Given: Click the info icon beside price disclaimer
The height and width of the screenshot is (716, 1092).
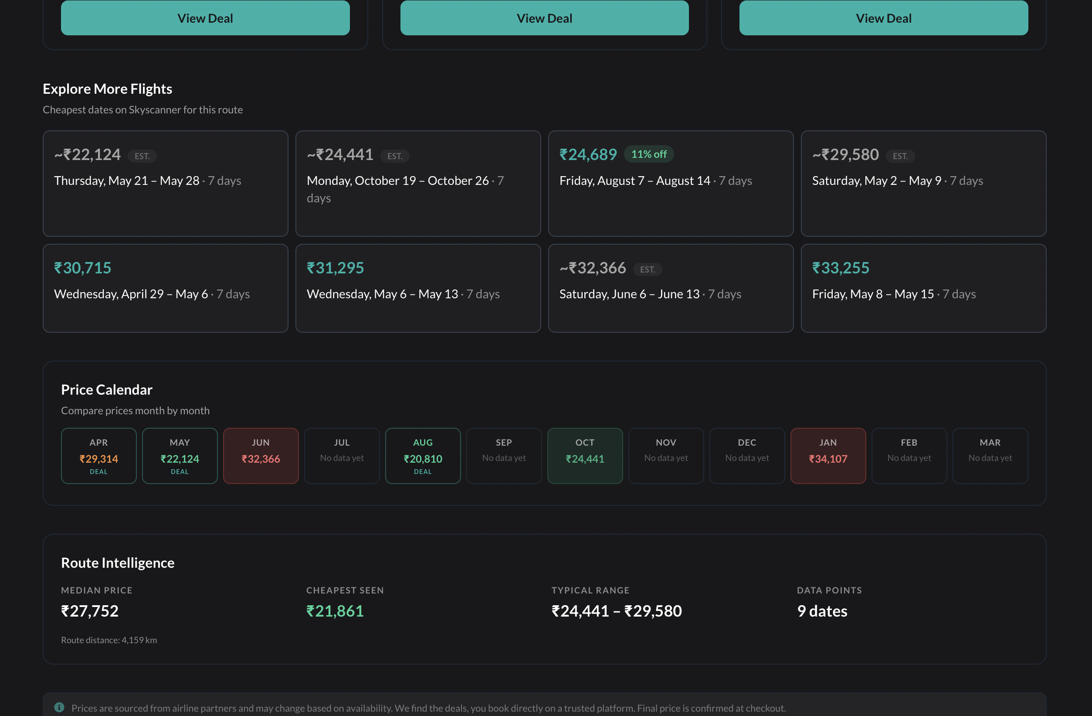Looking at the screenshot, I should pos(59,707).
